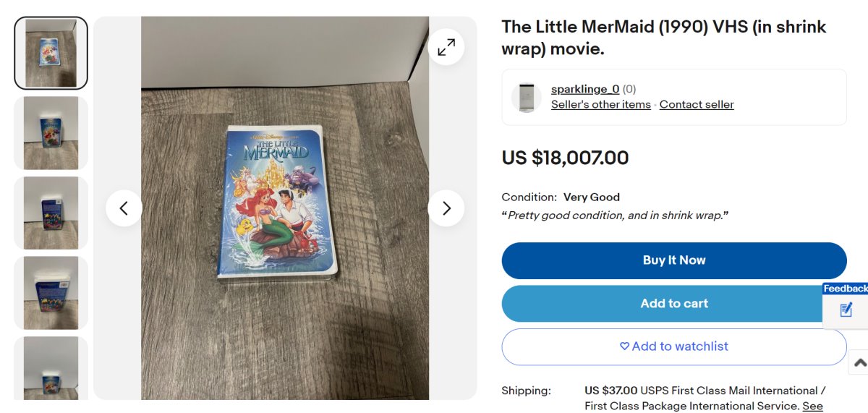Select the second thumbnail of VHS cover
Screen dimensions: 868x413
click(x=51, y=133)
